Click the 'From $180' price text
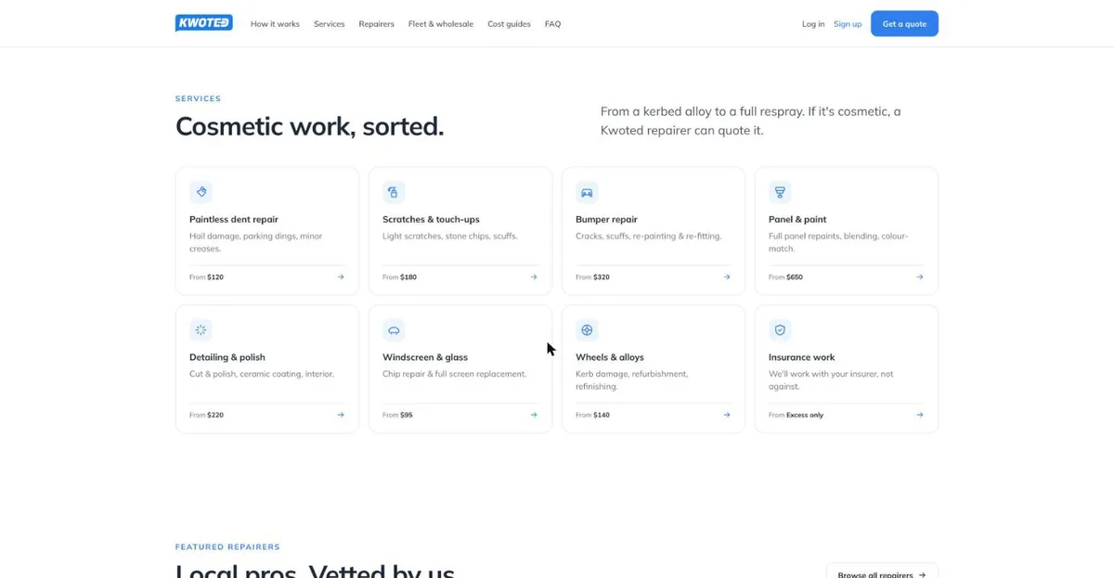The image size is (1114, 578). coord(399,276)
